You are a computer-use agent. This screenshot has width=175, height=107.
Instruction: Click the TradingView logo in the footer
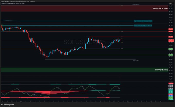click(7, 104)
